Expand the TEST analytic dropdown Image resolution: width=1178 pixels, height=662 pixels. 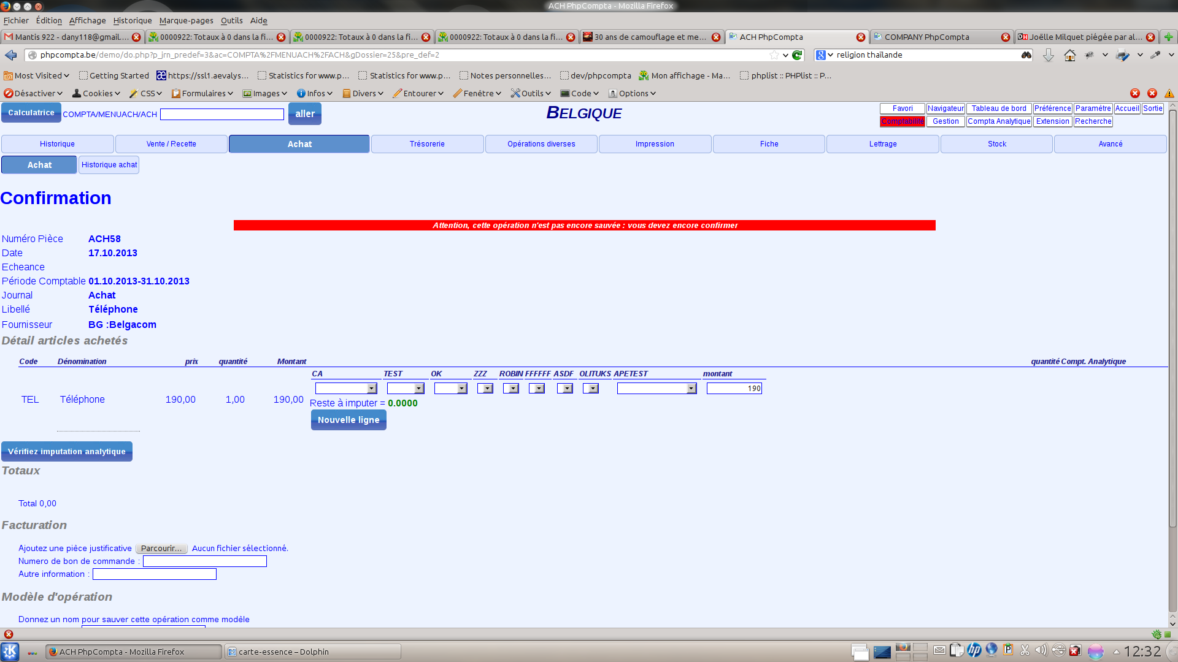[x=406, y=389]
